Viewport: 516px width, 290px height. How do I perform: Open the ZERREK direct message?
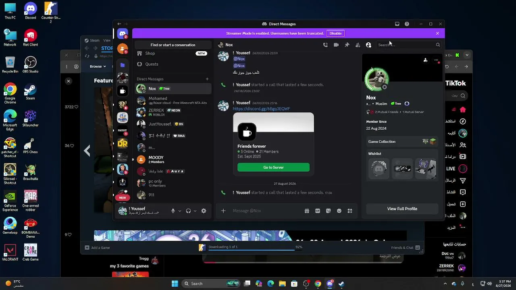click(x=173, y=112)
